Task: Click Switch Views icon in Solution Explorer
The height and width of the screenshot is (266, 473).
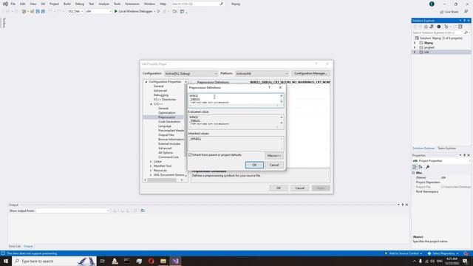Action: pos(432,27)
